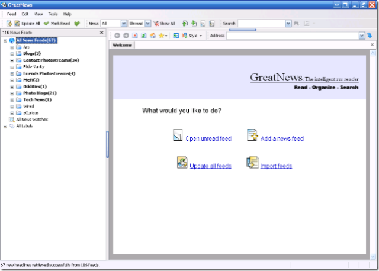Expand the Photo Blogs(21) folder
This screenshot has width=379, height=271.
pos(12,93)
